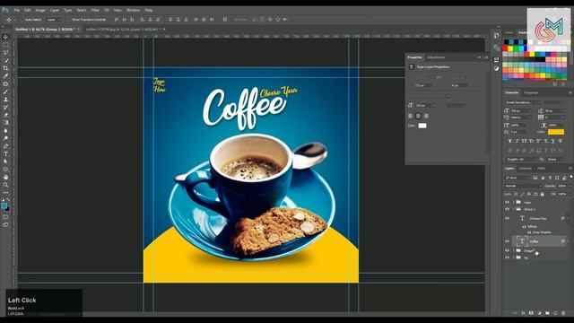Click white Color swatch in Properties panel
Image resolution: width=574 pixels, height=323 pixels.
coord(422,126)
